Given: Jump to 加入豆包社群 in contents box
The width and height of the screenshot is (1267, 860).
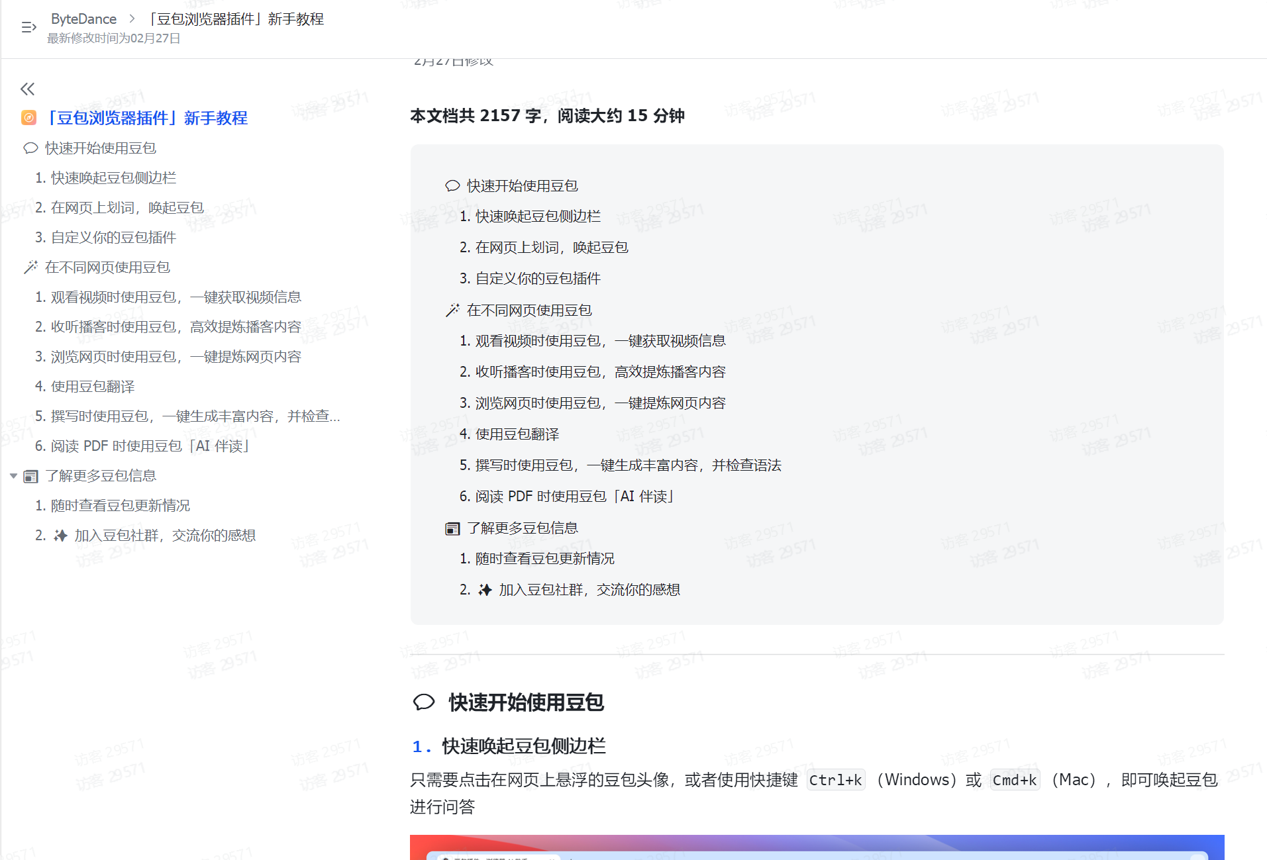Looking at the screenshot, I should 570,590.
